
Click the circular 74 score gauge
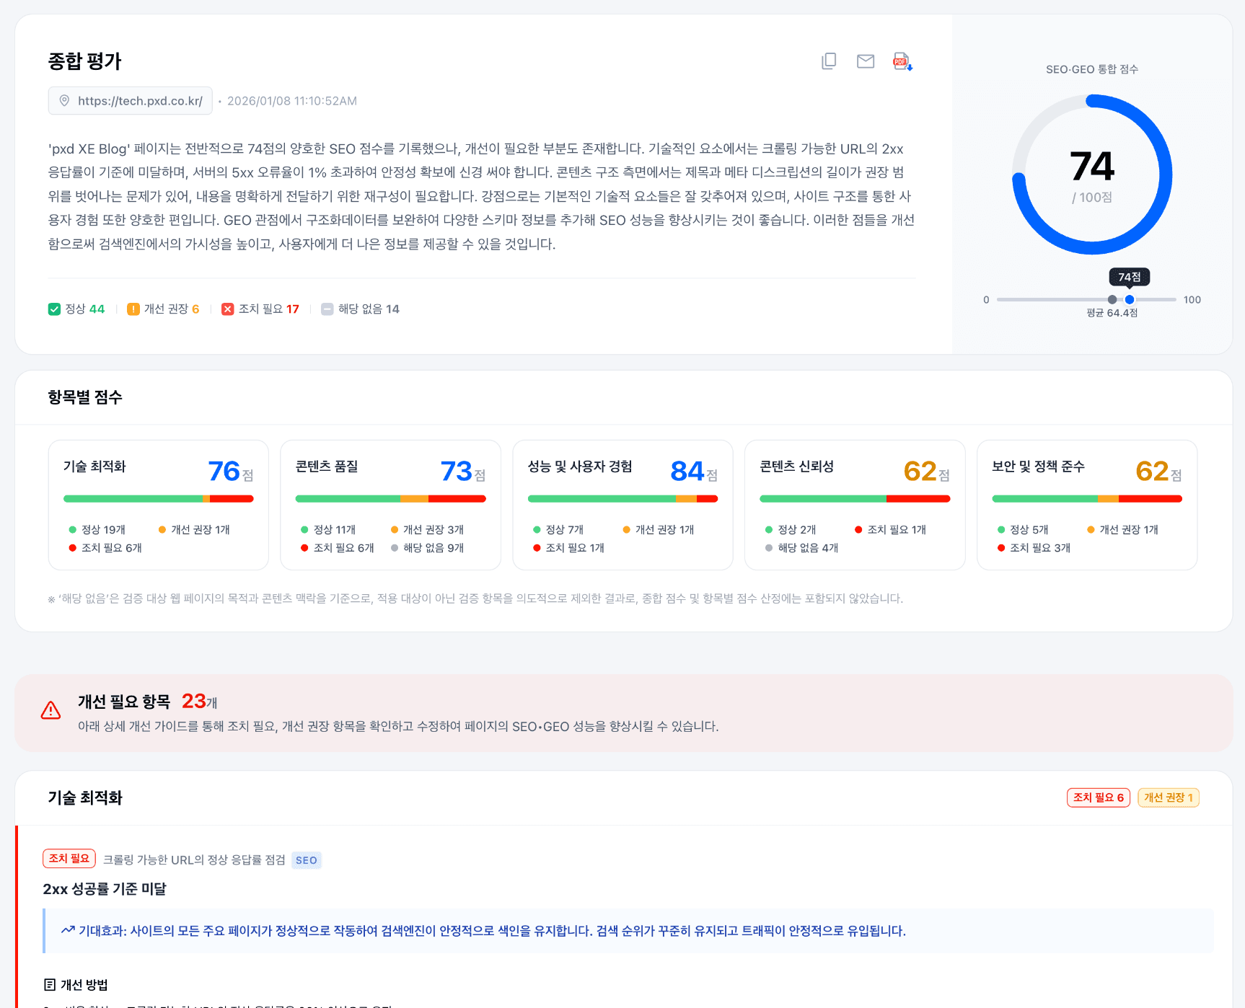coord(1092,174)
